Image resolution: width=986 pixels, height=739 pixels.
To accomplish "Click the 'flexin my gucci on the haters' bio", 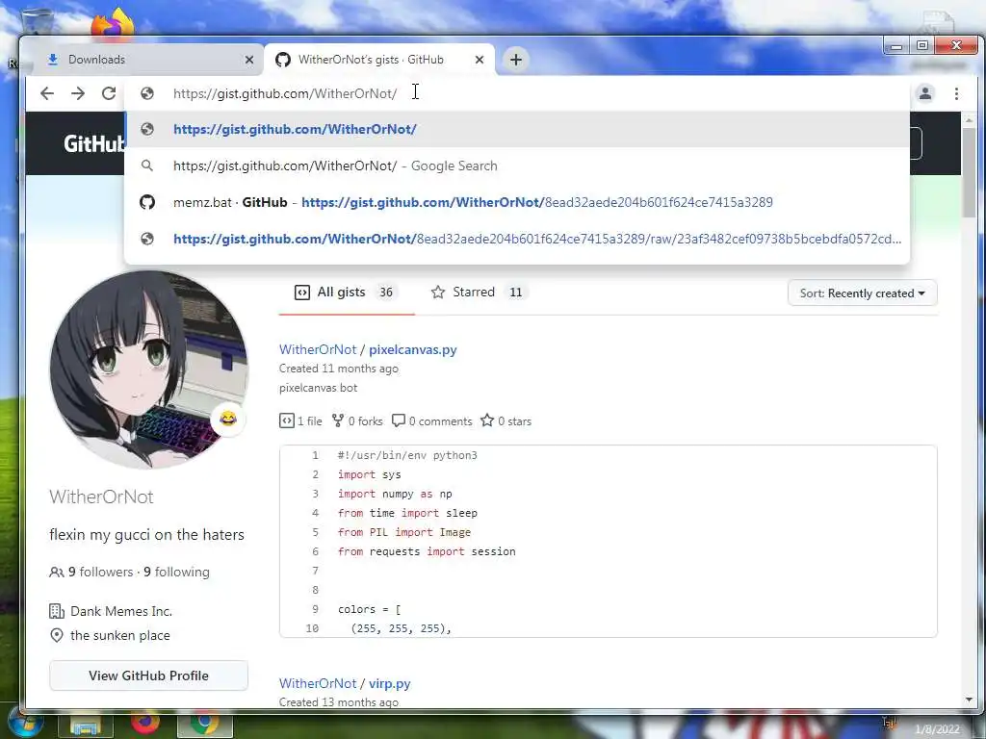I will 146,535.
